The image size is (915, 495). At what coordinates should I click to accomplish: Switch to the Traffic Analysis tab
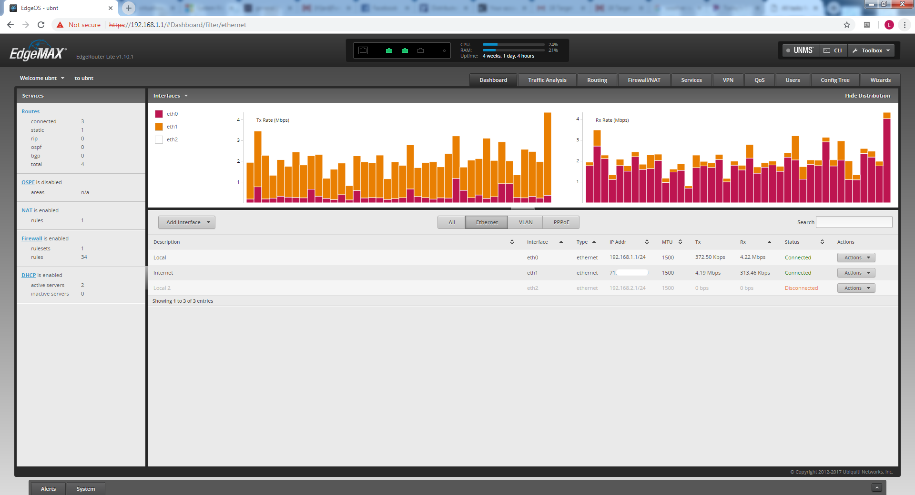click(547, 80)
